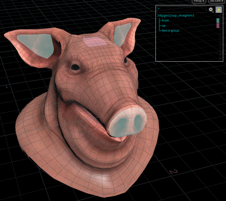The width and height of the screenshot is (226, 201).
Task: Click the pink up group color swatch
Action: point(218,26)
